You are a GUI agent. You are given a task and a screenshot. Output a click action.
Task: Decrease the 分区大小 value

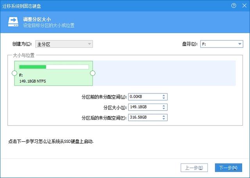tap(164, 109)
